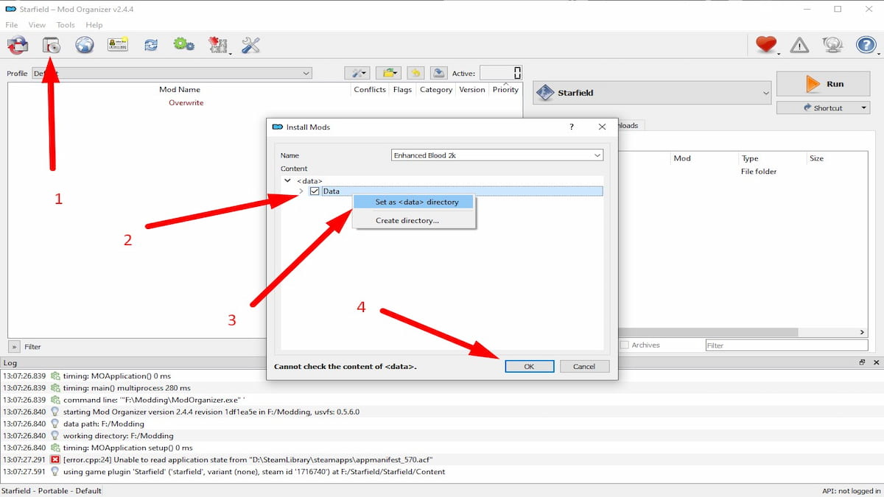Viewport: 884px width, 497px height.
Task: Open Settings with the wrench icon
Action: 250,45
